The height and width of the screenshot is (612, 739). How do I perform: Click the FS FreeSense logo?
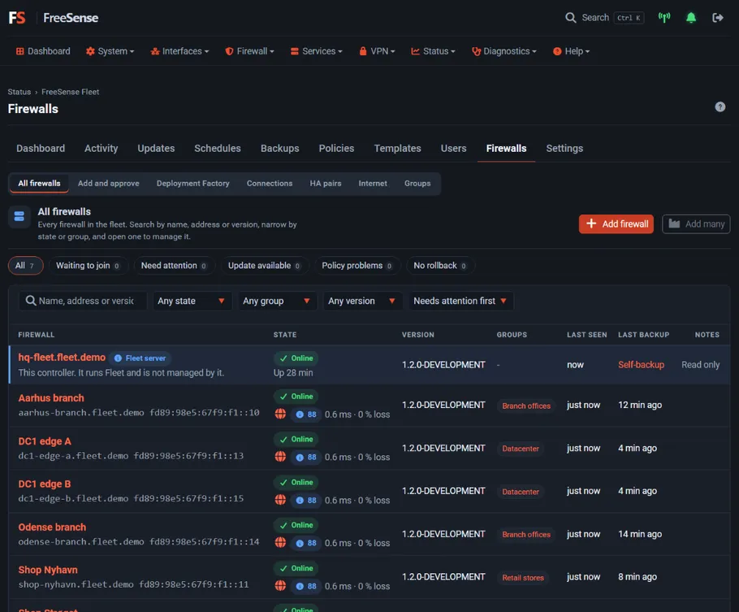[54, 18]
